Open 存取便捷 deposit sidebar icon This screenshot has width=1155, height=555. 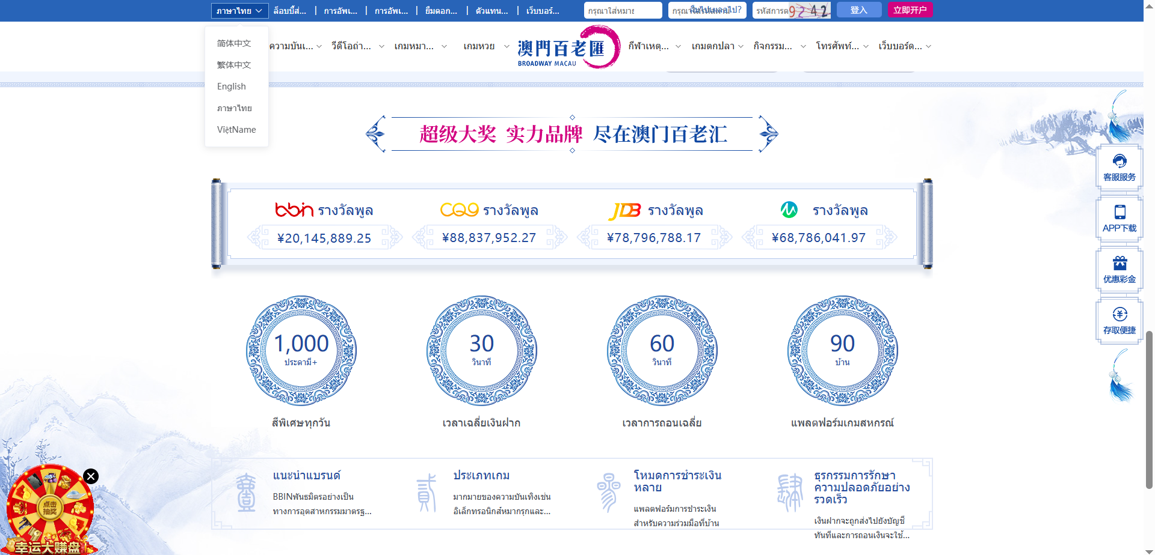coord(1120,321)
